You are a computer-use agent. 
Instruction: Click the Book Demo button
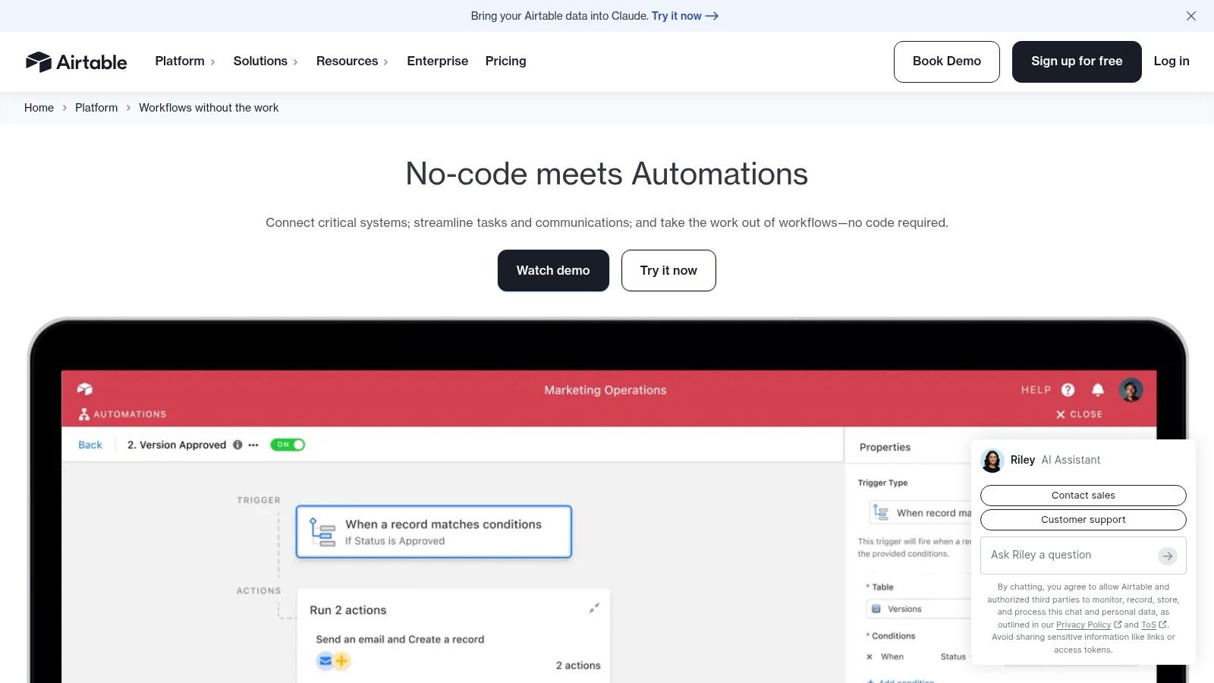[946, 61]
